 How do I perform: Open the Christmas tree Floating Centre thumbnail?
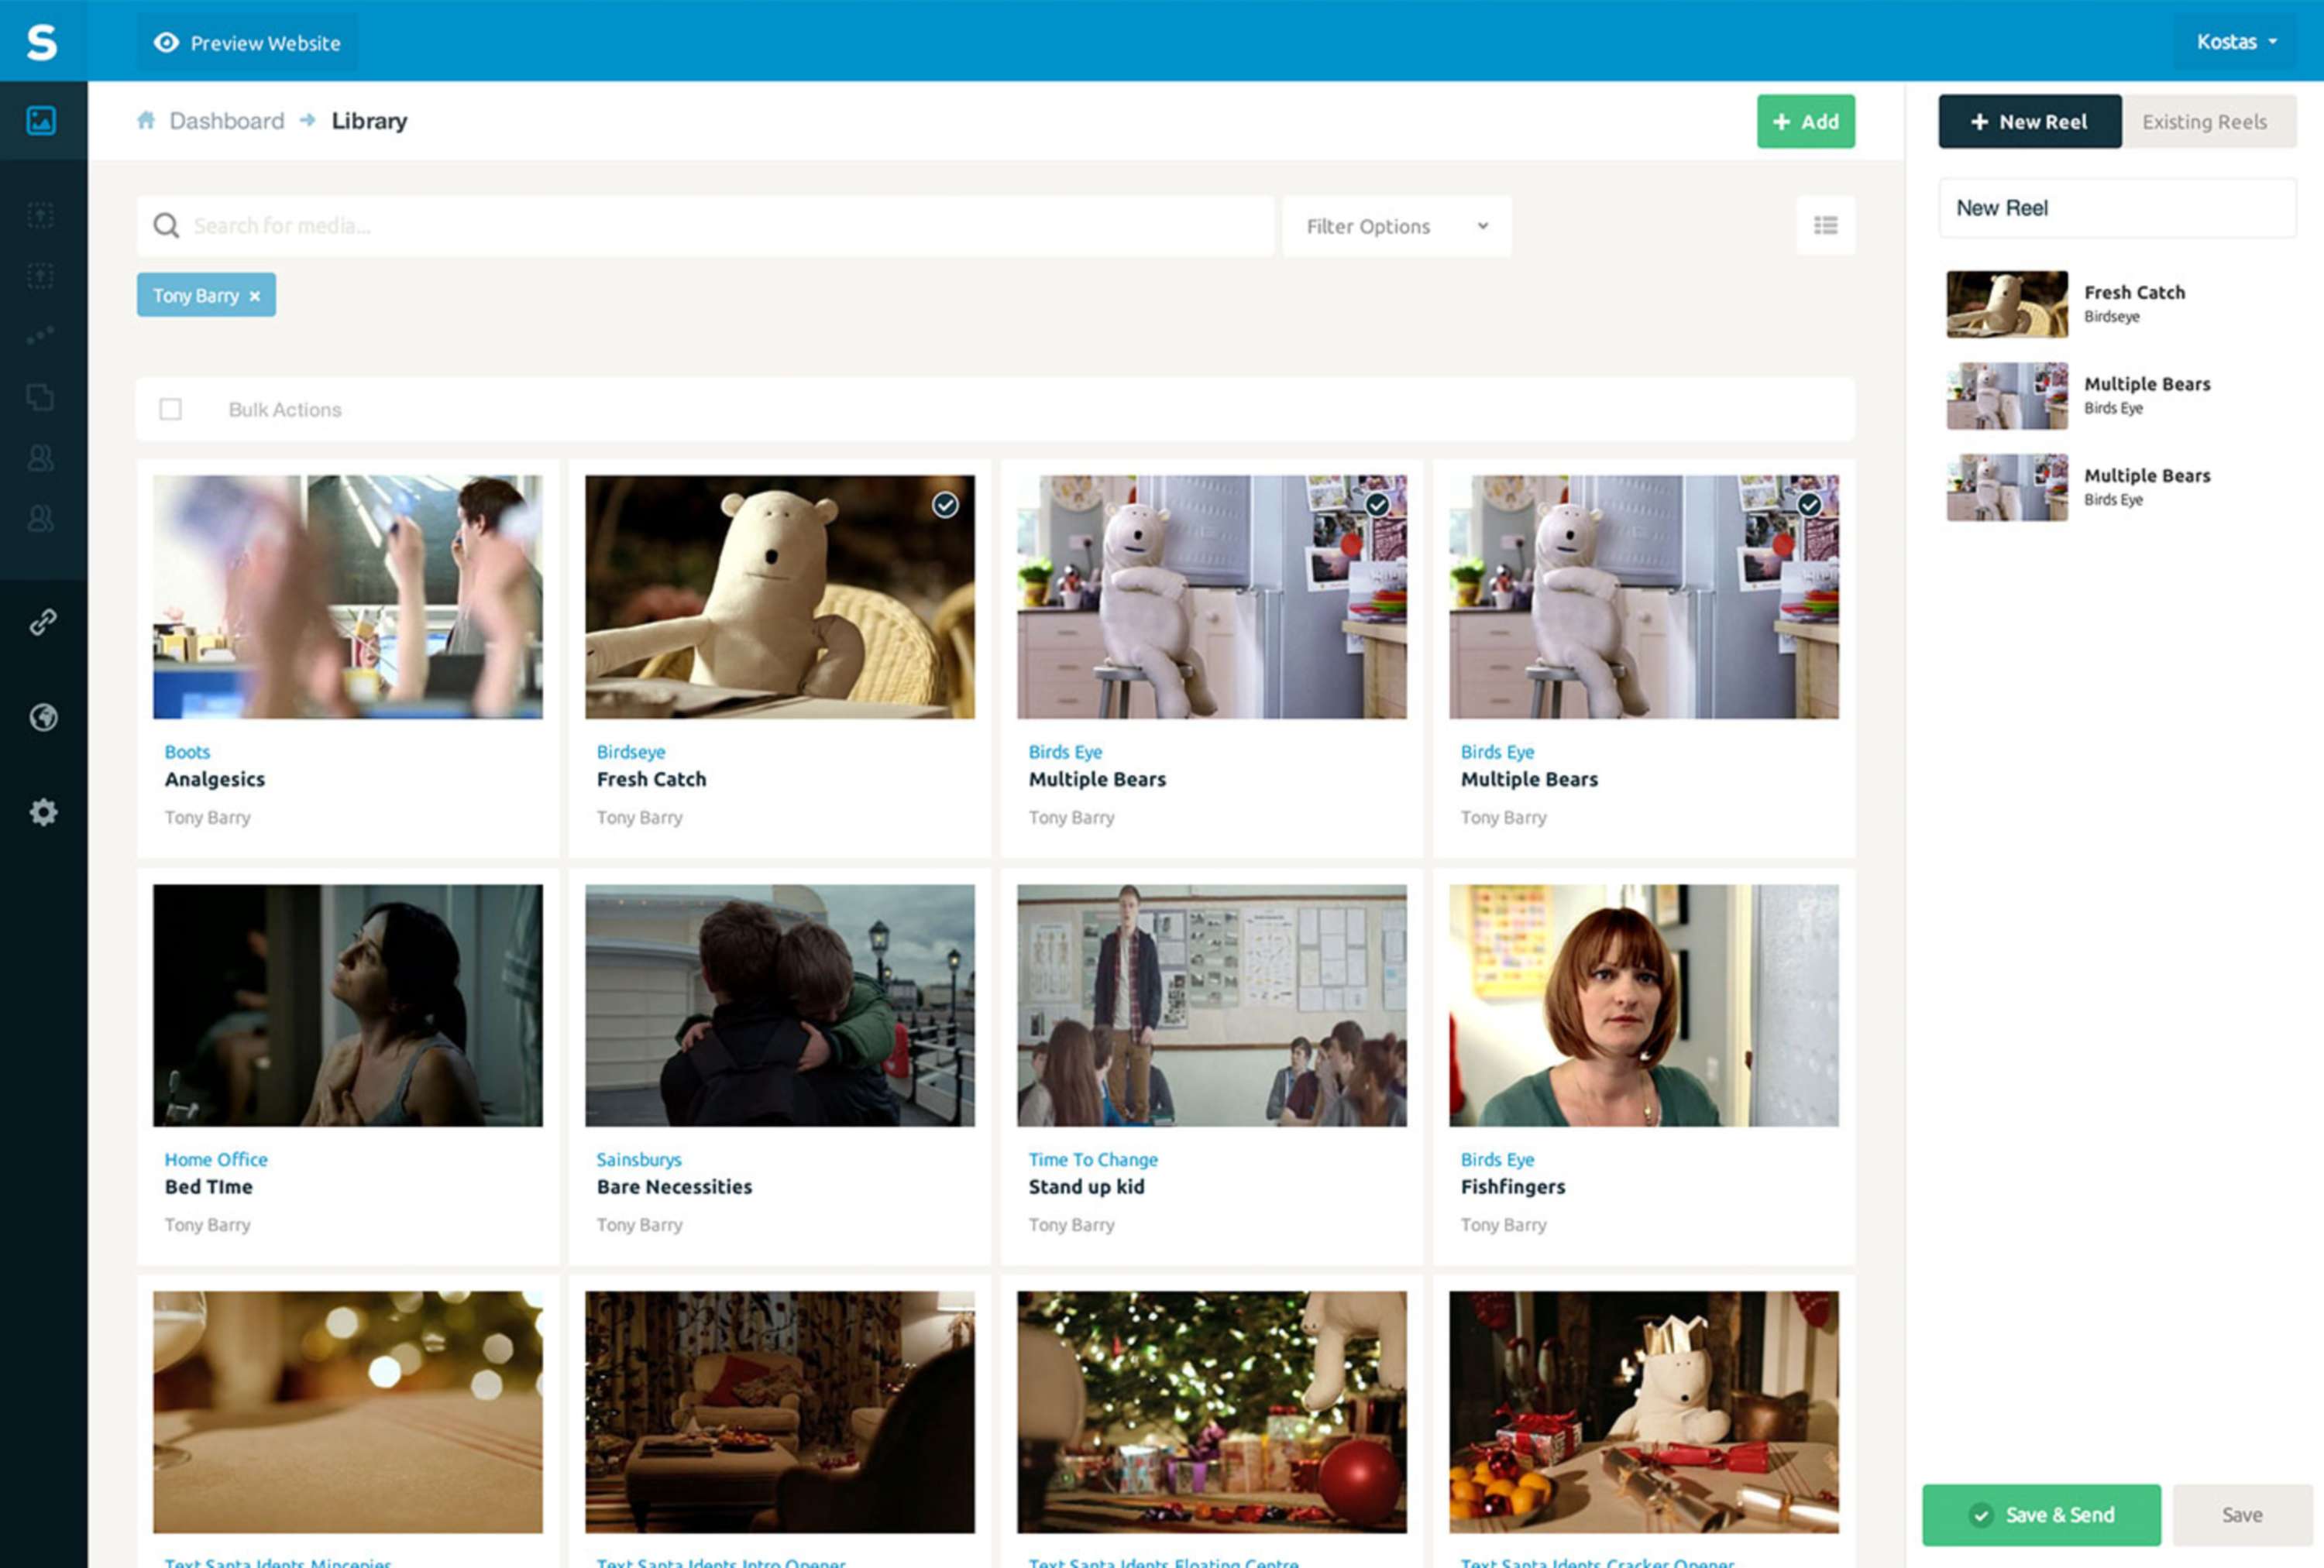[x=1212, y=1412]
